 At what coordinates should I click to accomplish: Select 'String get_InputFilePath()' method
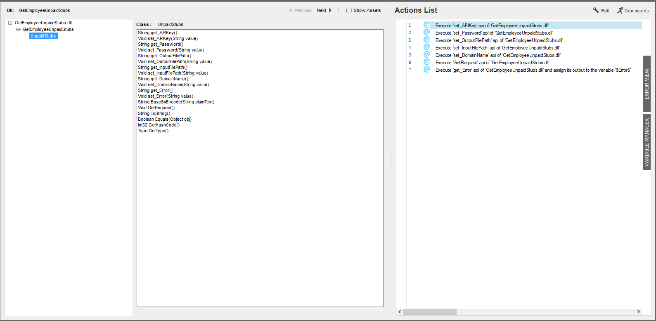[163, 68]
